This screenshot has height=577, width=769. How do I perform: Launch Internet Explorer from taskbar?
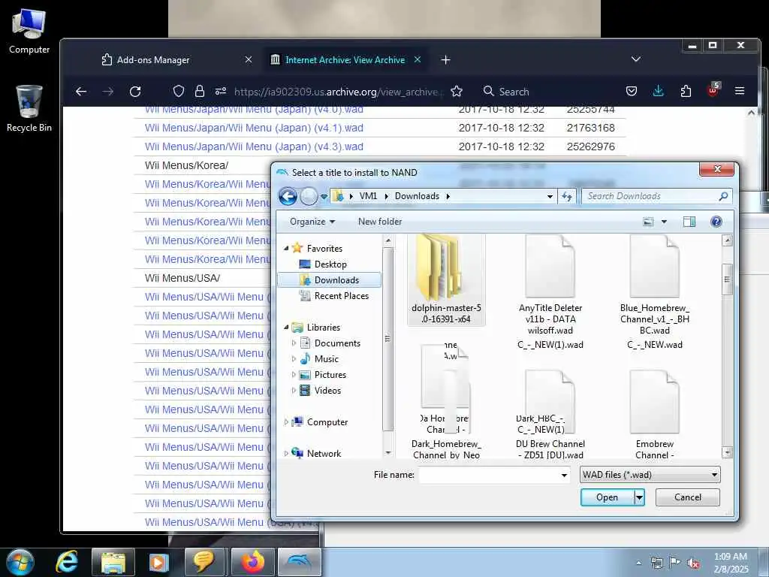[x=67, y=562]
